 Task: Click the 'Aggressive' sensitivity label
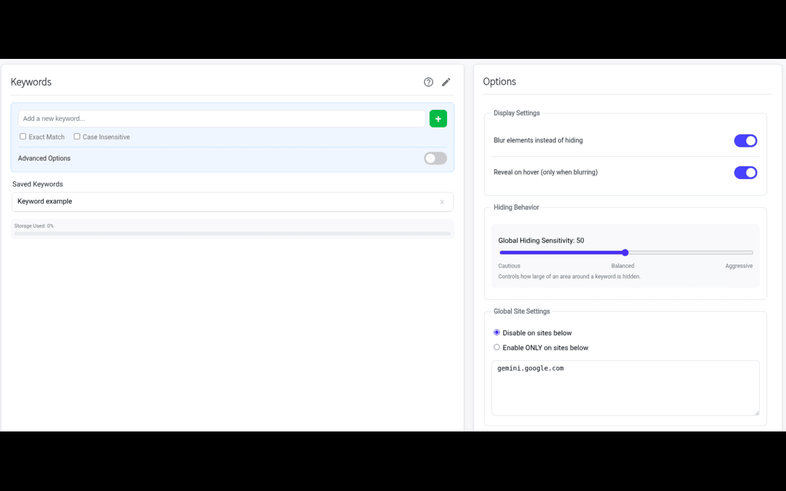coord(739,266)
